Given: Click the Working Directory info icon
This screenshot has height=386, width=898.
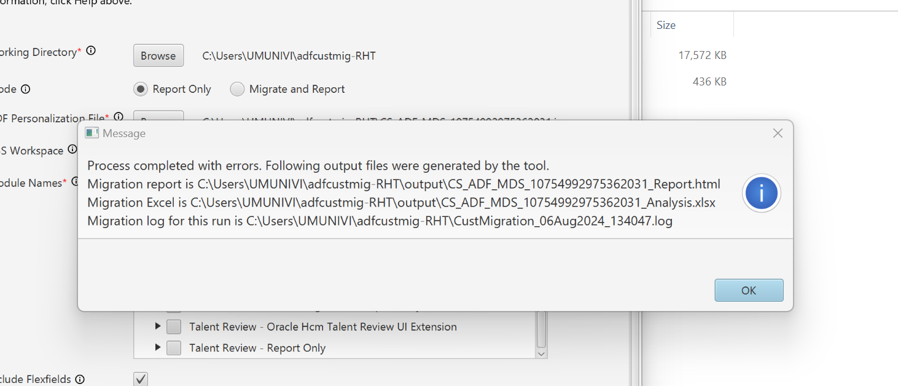Looking at the screenshot, I should click(91, 50).
